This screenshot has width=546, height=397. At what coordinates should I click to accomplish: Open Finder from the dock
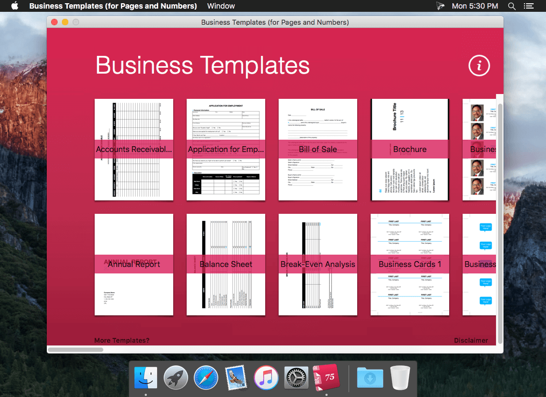pos(146,378)
